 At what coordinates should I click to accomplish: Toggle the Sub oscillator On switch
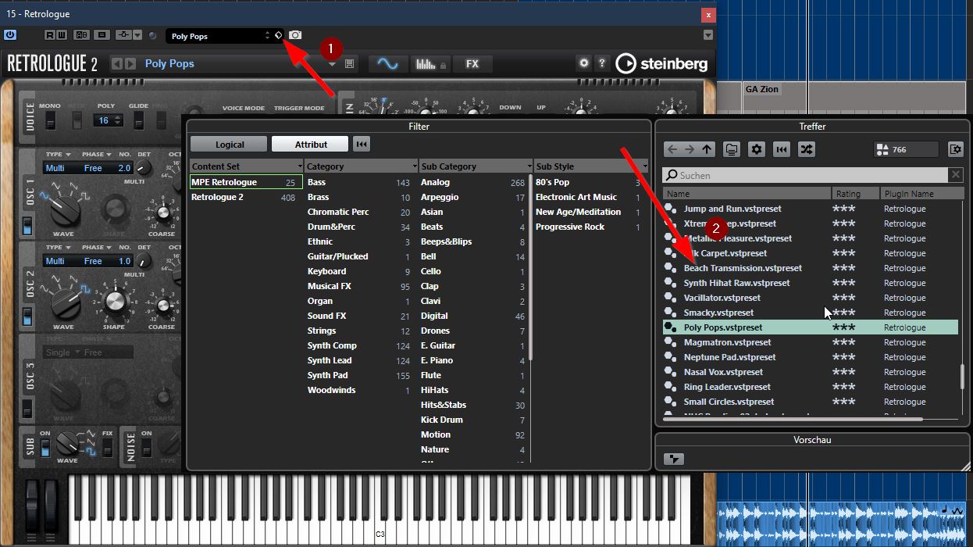click(x=45, y=448)
